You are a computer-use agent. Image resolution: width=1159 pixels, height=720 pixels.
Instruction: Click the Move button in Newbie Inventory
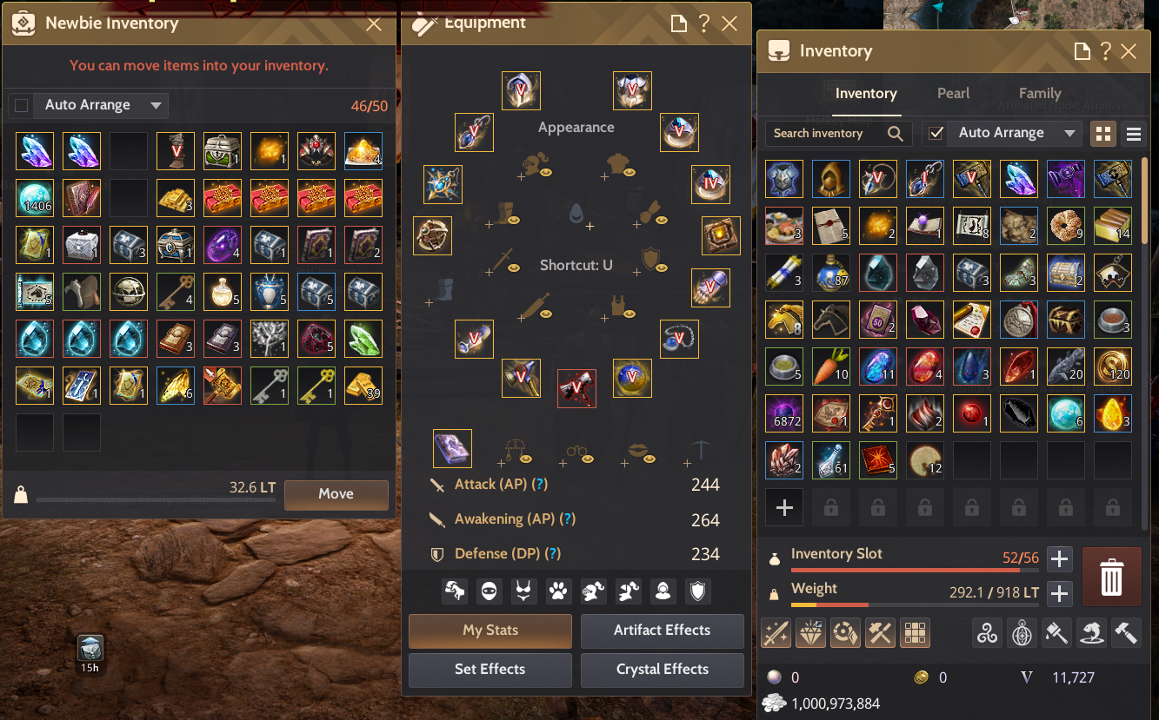[x=336, y=494]
